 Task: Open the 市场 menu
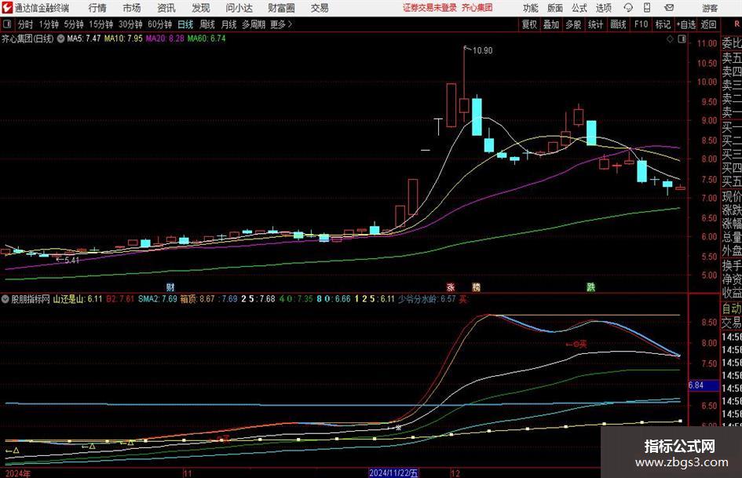pyautogui.click(x=132, y=8)
